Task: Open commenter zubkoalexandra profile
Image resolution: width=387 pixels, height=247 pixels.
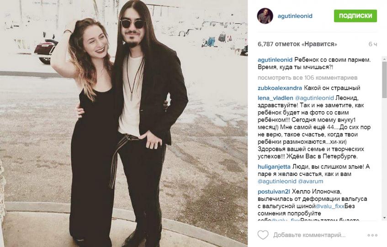Action: pyautogui.click(x=280, y=88)
